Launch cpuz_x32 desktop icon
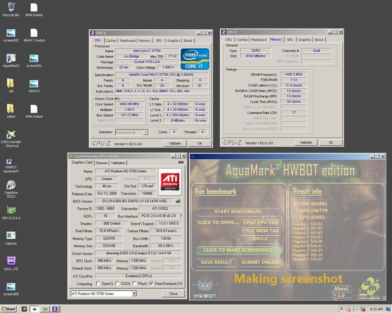The width and height of the screenshot is (392, 313). pos(11,263)
